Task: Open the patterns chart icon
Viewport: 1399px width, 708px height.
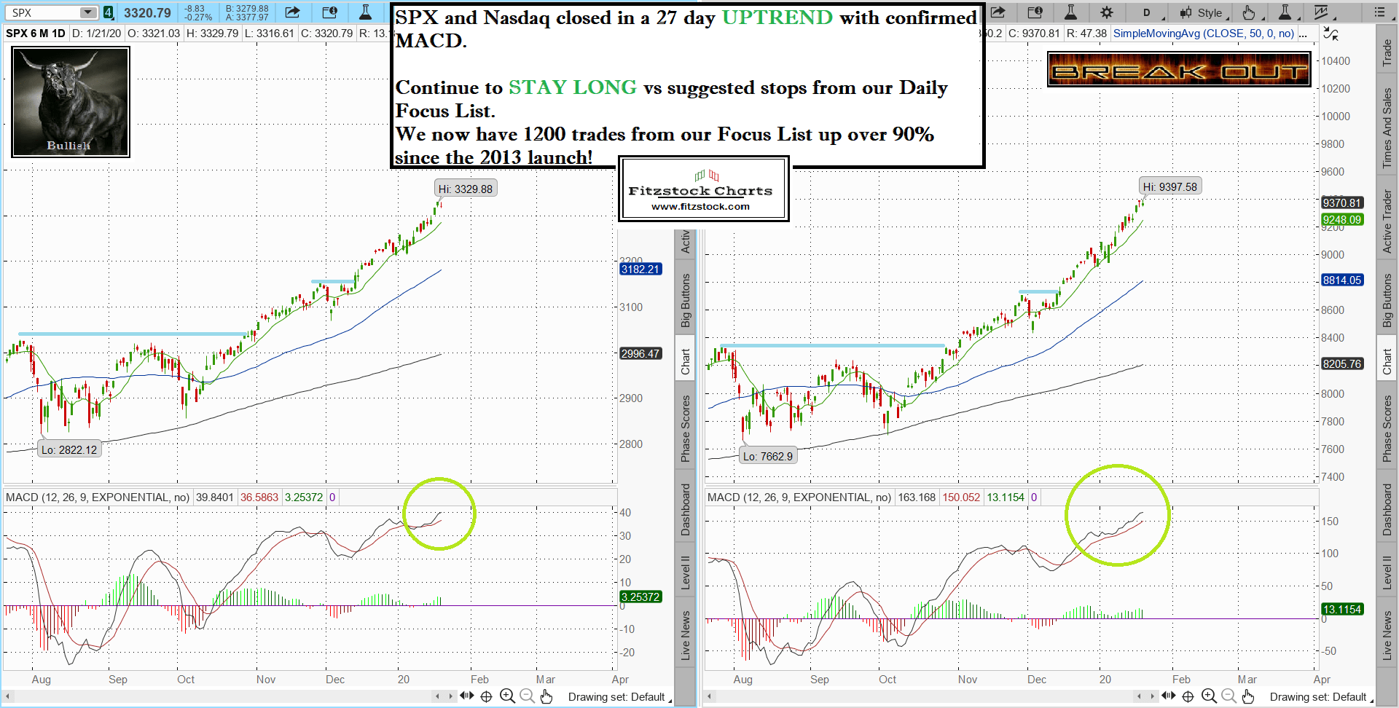Action: coord(1322,12)
